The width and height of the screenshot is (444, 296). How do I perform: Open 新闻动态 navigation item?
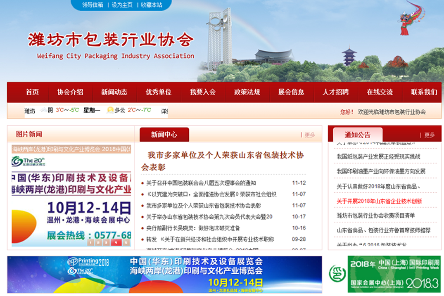(x=114, y=92)
